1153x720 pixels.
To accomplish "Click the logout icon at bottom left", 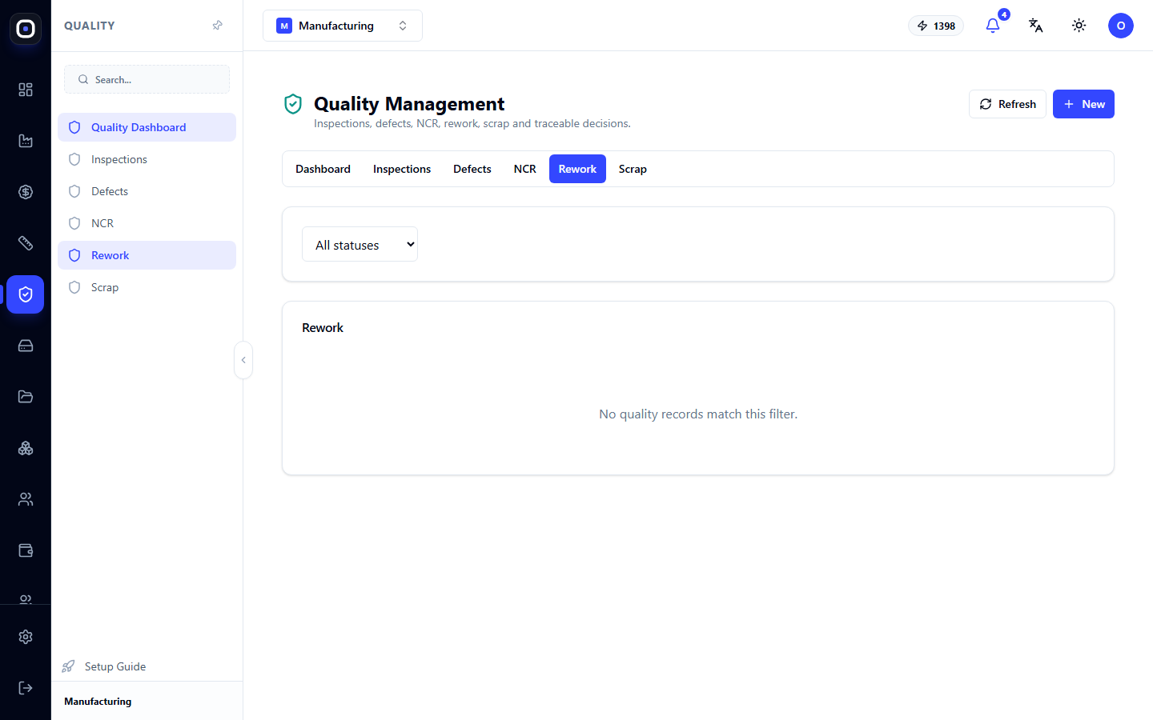I will click(26, 688).
